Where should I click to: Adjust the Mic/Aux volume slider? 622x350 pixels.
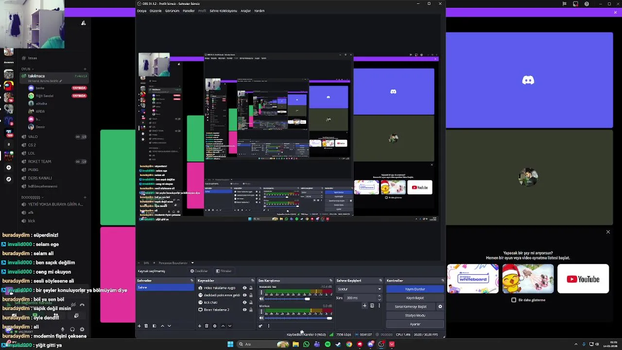[329, 318]
